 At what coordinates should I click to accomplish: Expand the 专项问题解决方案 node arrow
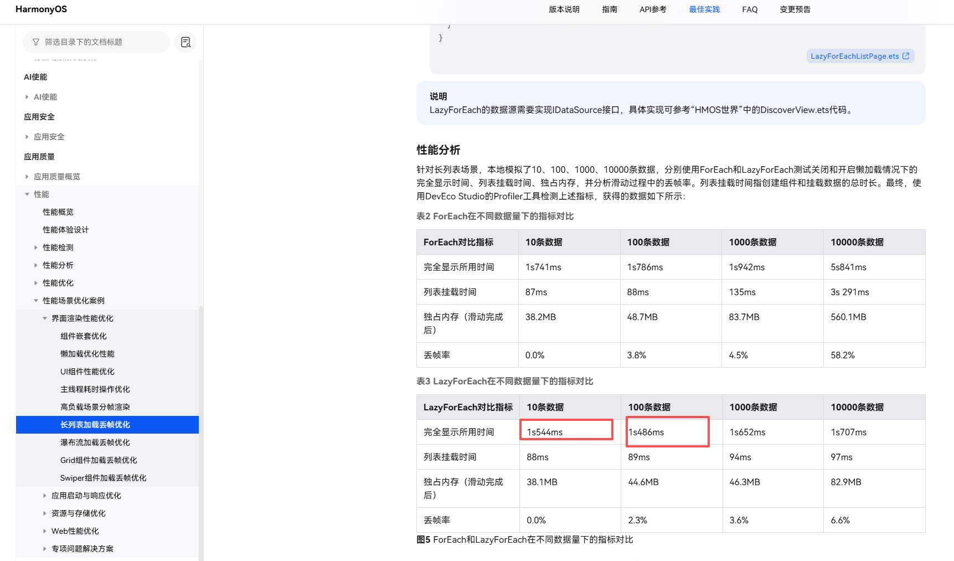click(x=45, y=549)
